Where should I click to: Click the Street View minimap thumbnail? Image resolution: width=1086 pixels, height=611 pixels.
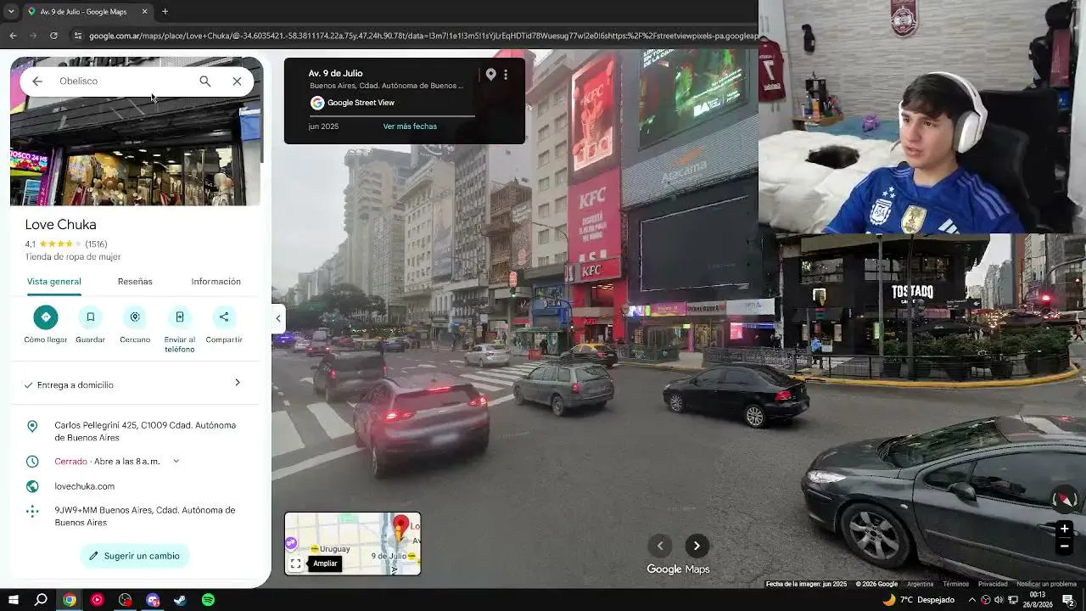point(353,543)
